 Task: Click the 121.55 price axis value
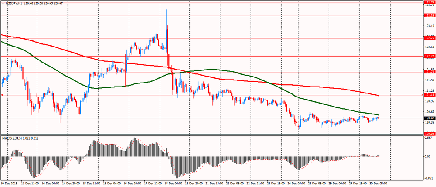pyautogui.click(x=429, y=80)
